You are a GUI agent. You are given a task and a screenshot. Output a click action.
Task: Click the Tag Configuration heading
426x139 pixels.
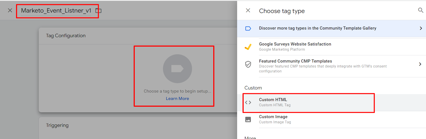click(66, 35)
